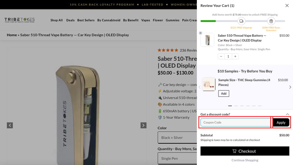Screen dimensions: 293x165
Task: Show next sample in carousel
Action: point(290,87)
